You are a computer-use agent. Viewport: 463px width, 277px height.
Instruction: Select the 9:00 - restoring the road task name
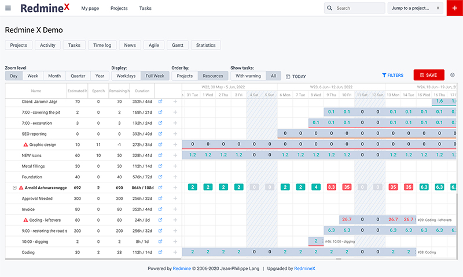tap(45, 231)
